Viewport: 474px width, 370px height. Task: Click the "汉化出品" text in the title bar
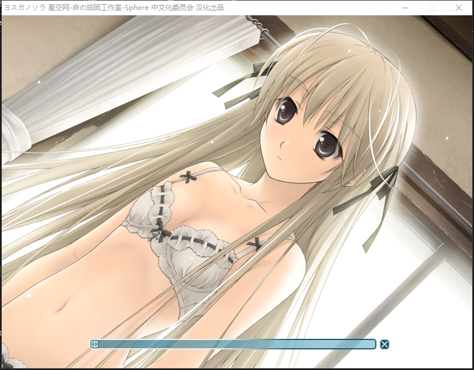point(209,8)
